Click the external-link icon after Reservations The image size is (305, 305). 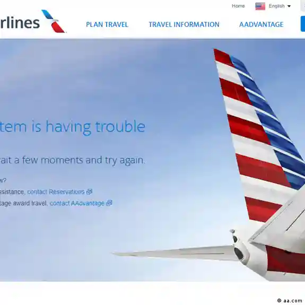[89, 191]
